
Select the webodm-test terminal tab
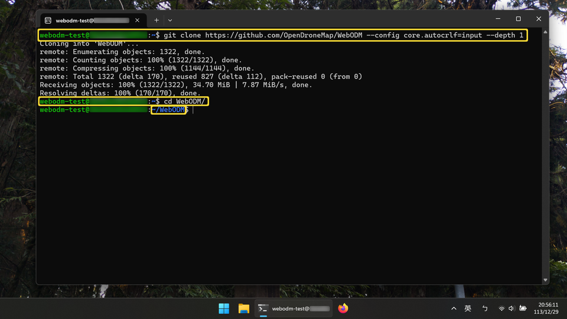(93, 20)
